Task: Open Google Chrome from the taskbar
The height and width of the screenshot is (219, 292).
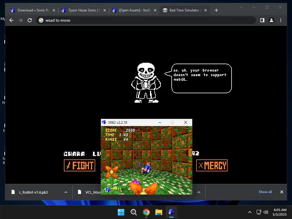Action: tap(146, 212)
